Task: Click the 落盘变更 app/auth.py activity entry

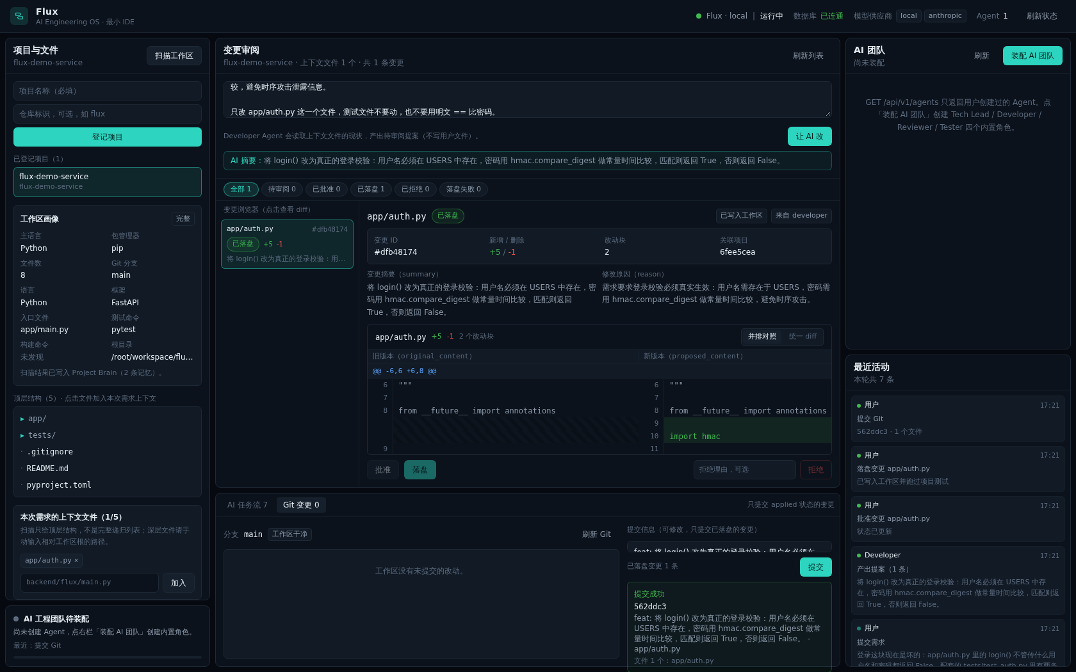Action: [x=958, y=469]
